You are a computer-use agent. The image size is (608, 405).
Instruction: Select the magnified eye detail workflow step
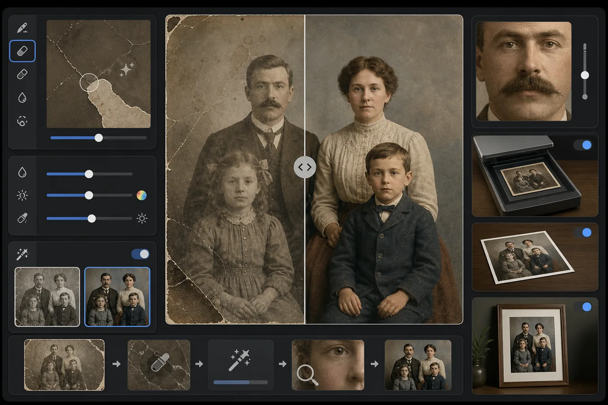pos(328,365)
